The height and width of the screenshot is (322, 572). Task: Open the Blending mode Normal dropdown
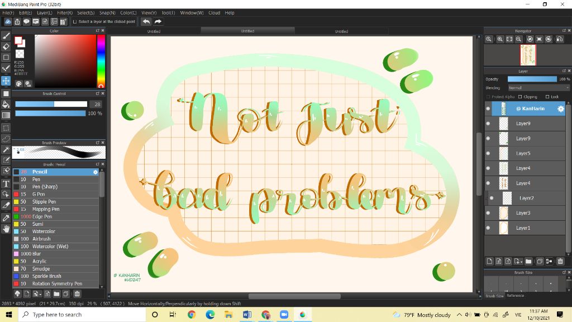click(538, 88)
